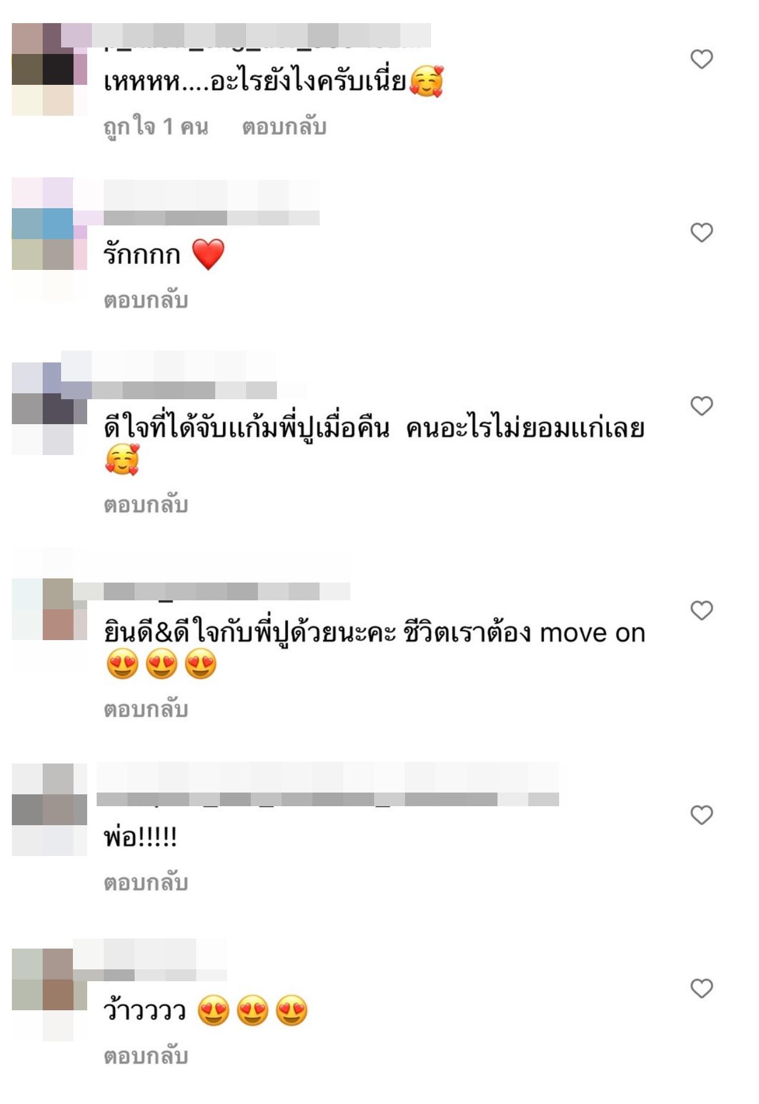Like the comment 'เหหหห....อะไรยังไงครับเนี่ย'
This screenshot has width=759, height=1104.
point(701,59)
